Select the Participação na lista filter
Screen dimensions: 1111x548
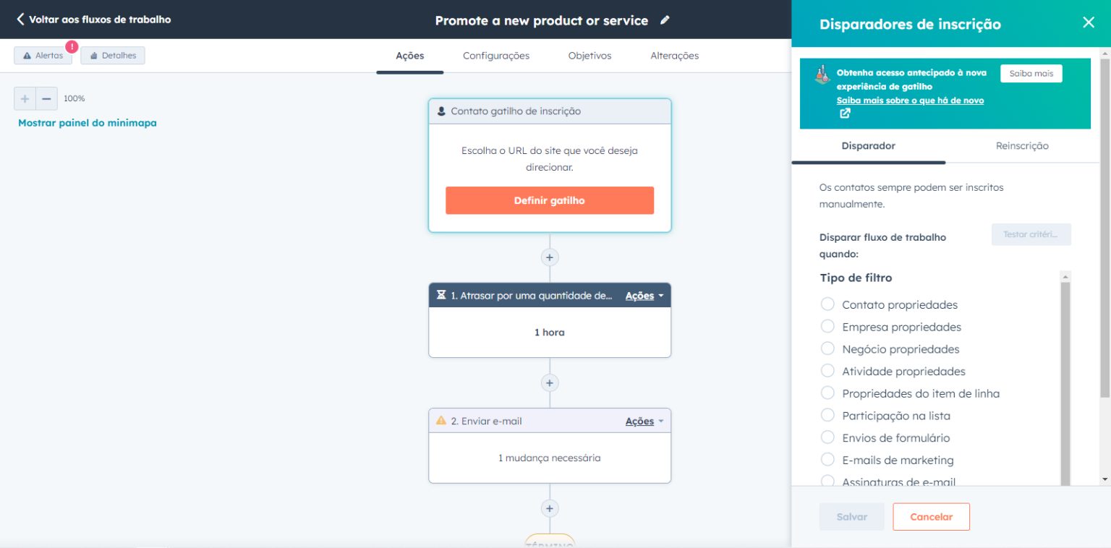click(x=827, y=415)
